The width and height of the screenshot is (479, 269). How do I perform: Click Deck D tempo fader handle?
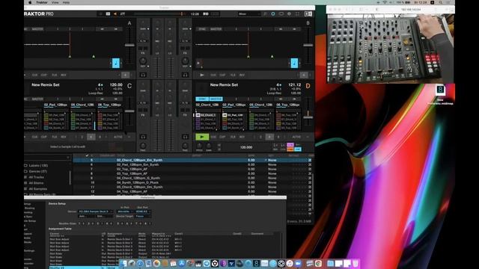[308, 117]
